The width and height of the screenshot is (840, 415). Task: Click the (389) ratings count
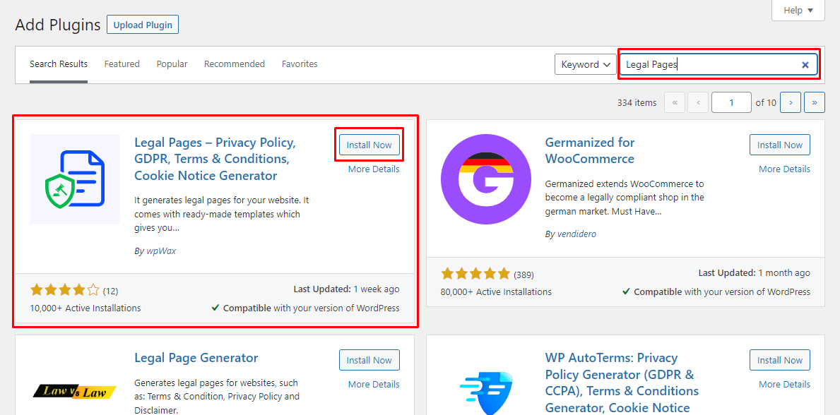(523, 275)
